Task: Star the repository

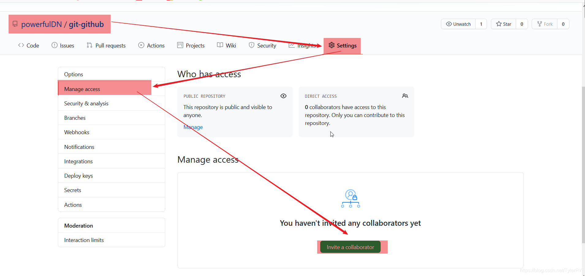Action: tap(503, 24)
